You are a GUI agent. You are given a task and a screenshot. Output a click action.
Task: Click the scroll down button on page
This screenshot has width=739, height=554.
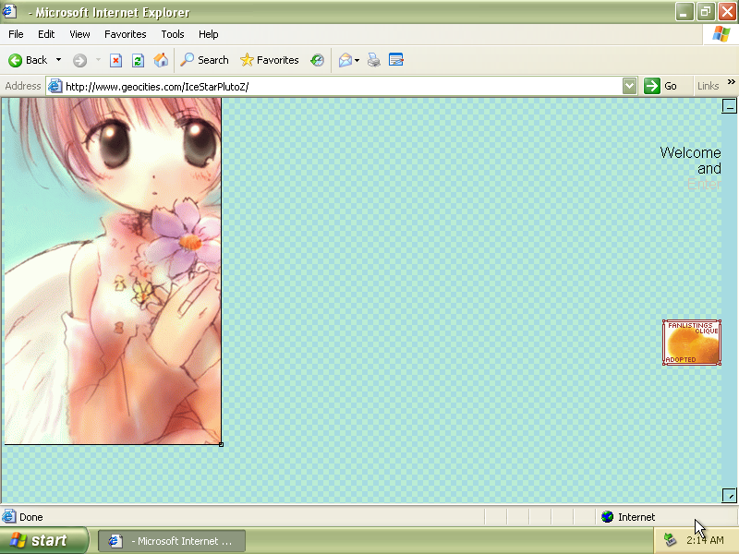pyautogui.click(x=729, y=495)
